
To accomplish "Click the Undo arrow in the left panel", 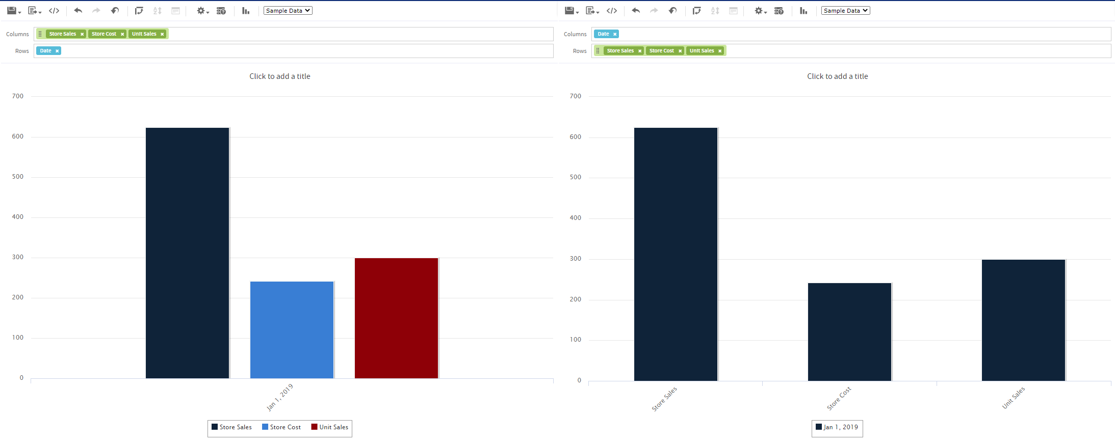I will [78, 11].
